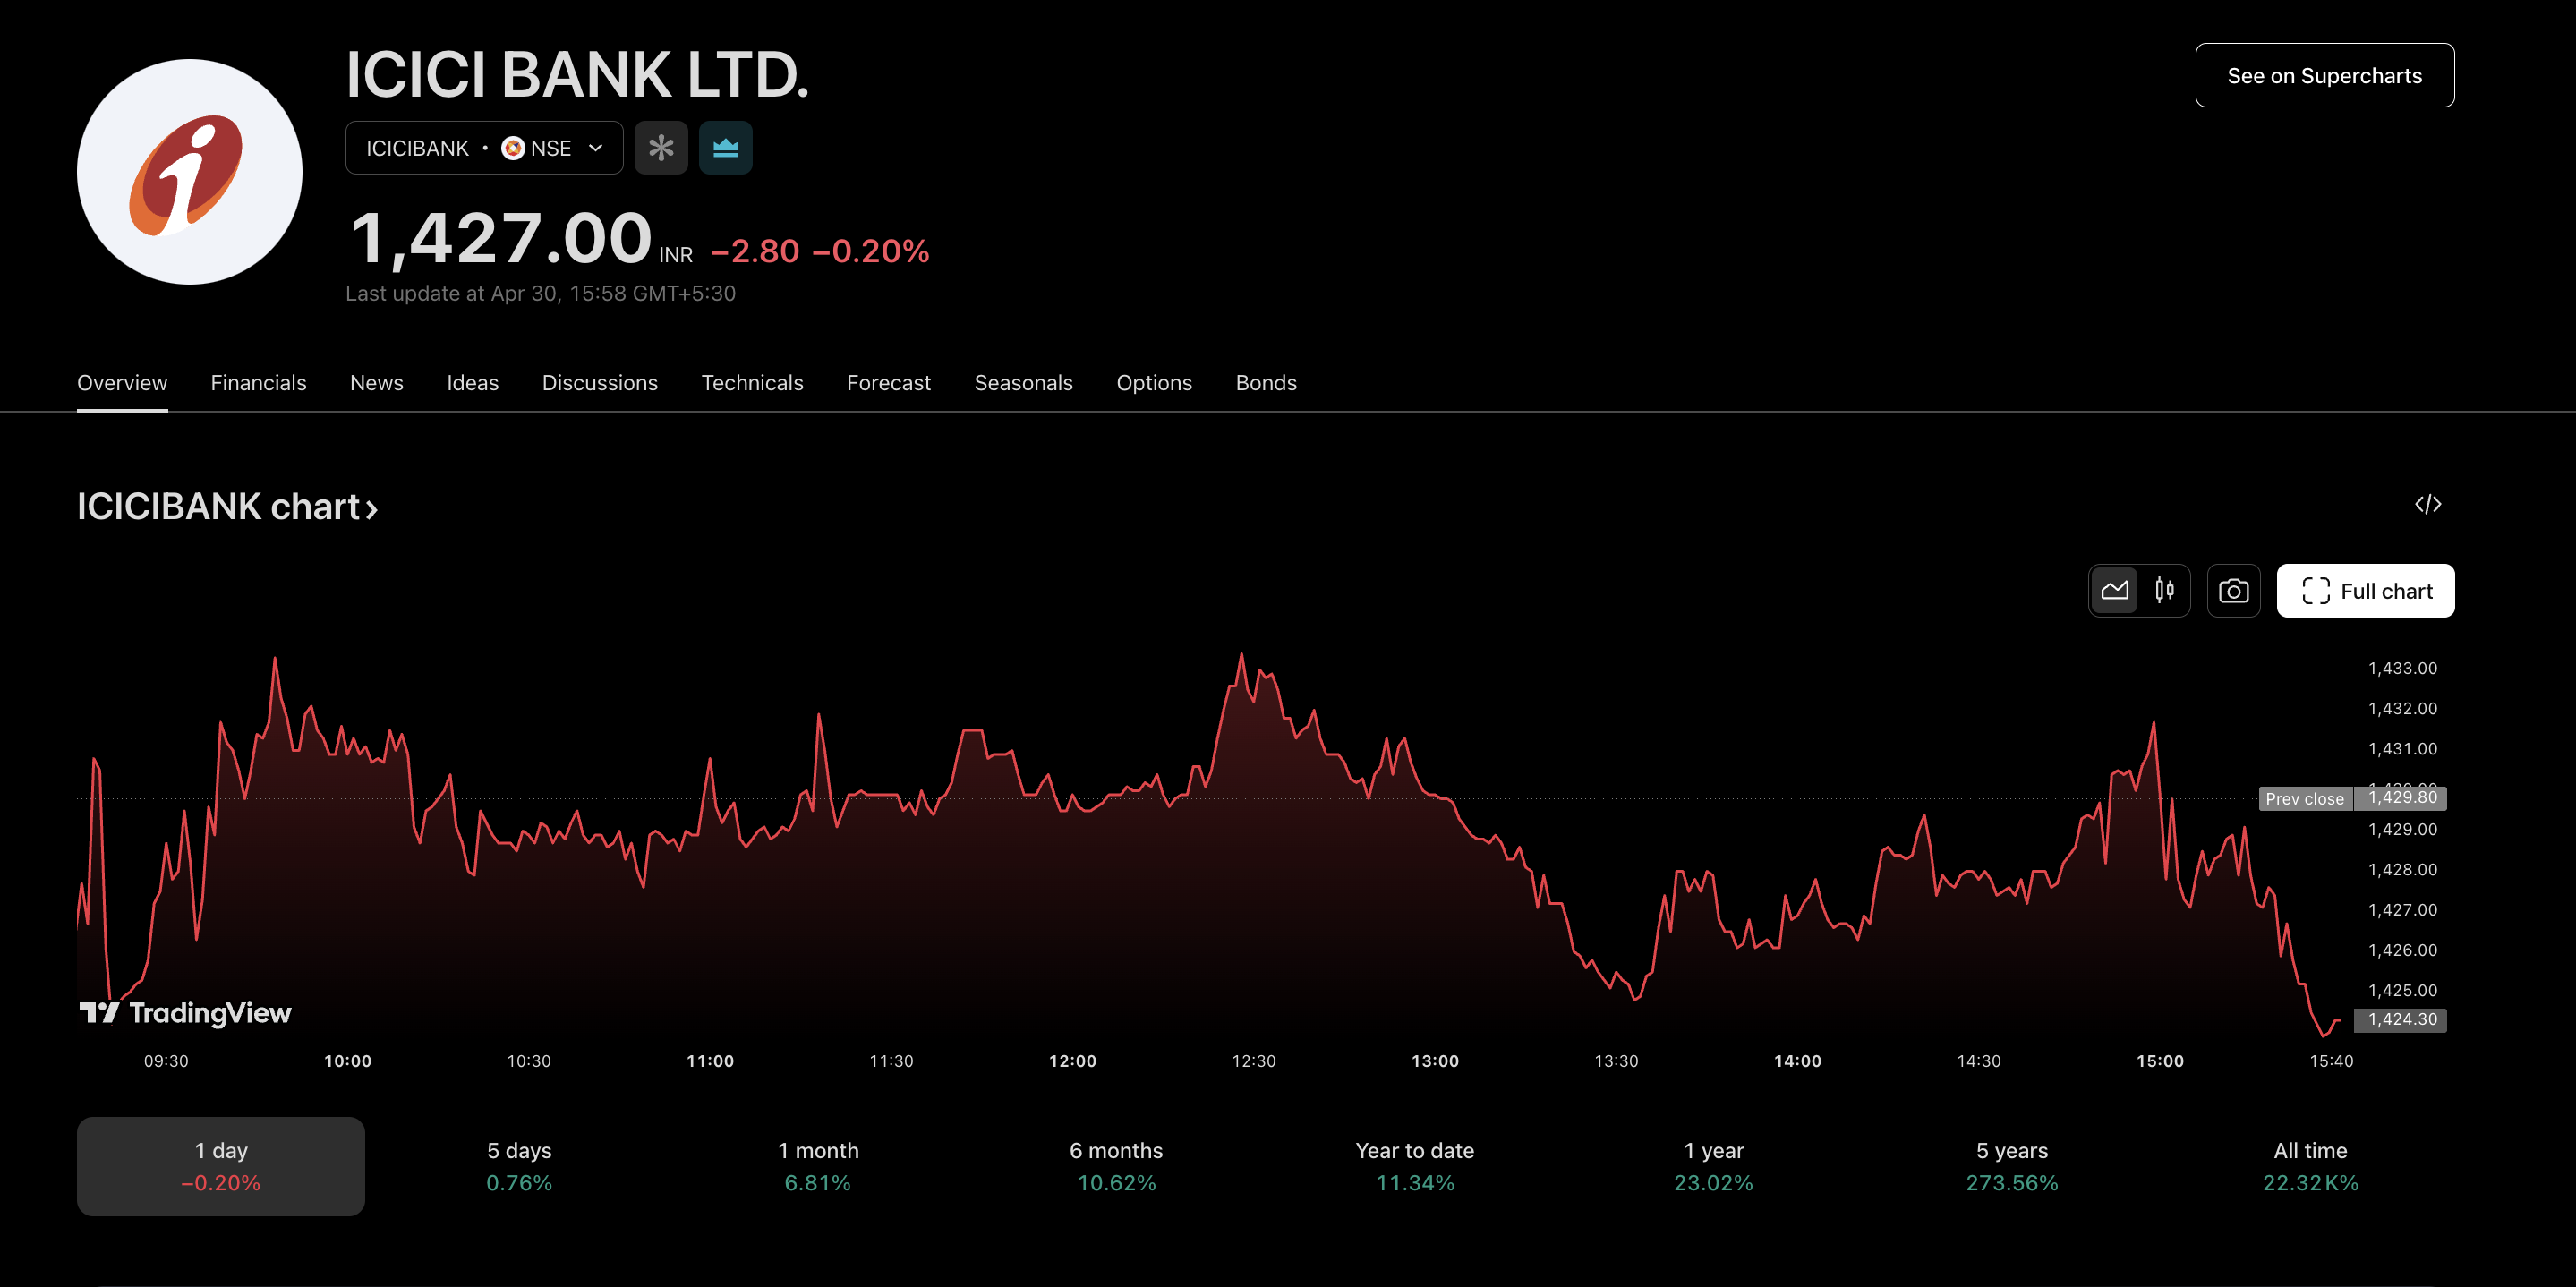Go to the Bonds tab

1266,383
